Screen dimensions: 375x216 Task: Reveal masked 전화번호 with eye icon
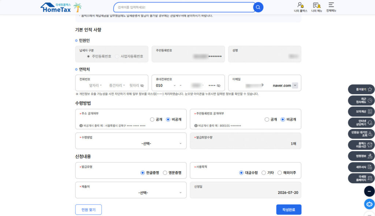[142, 85]
